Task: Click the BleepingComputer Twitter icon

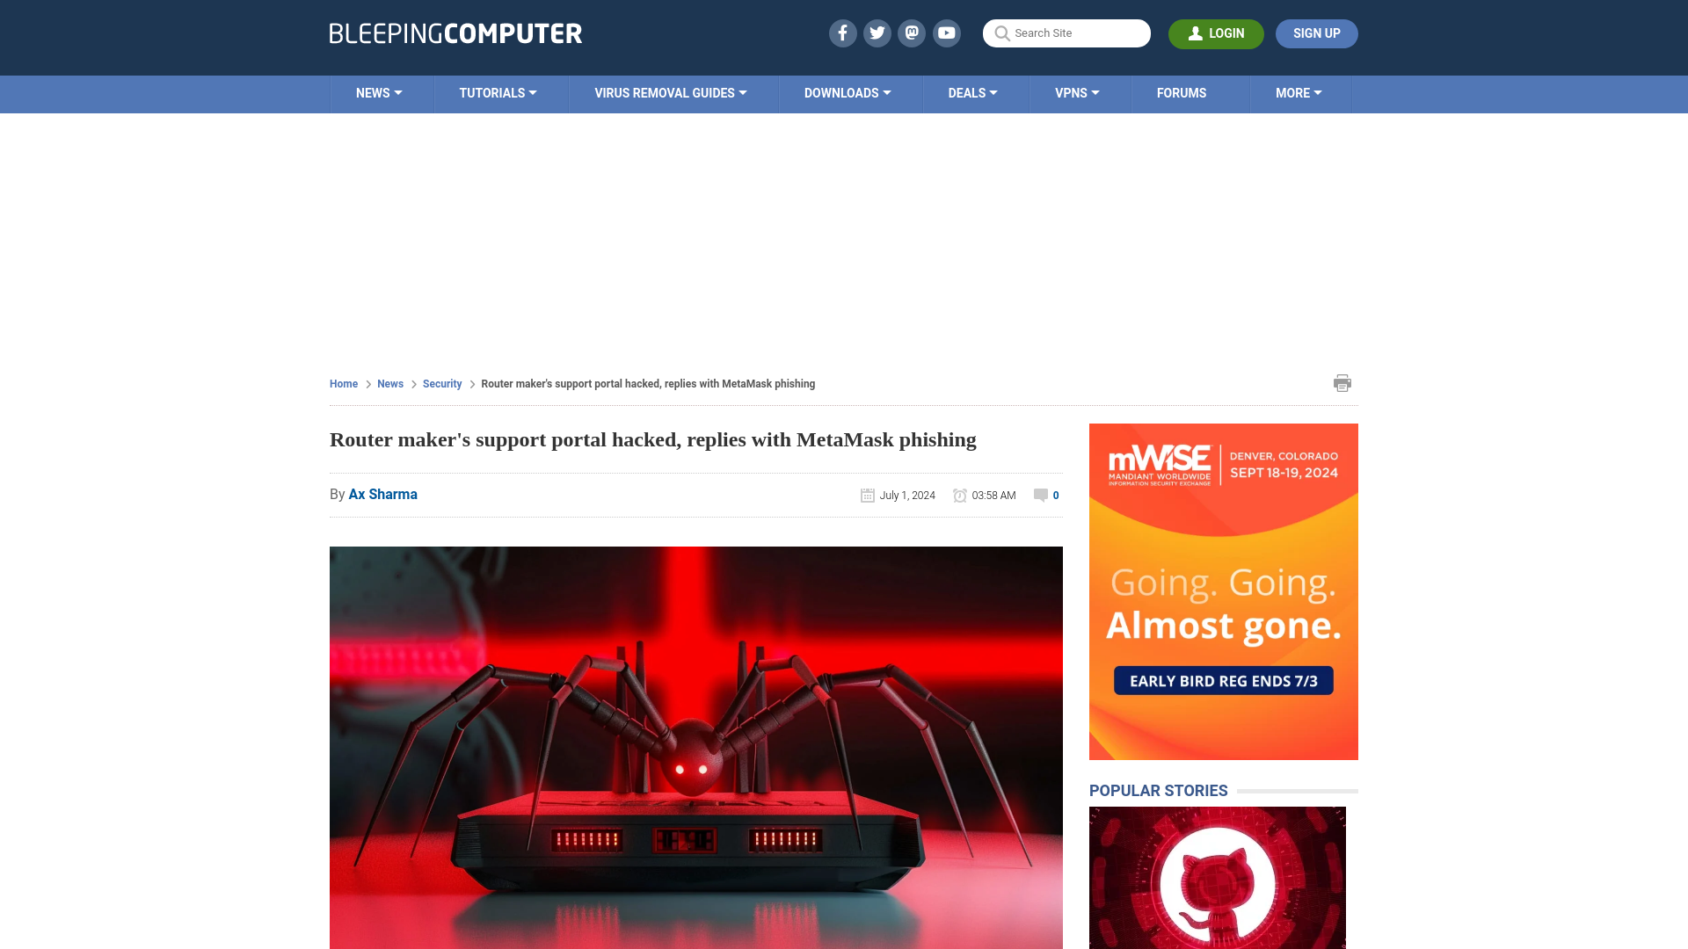Action: coord(877,33)
